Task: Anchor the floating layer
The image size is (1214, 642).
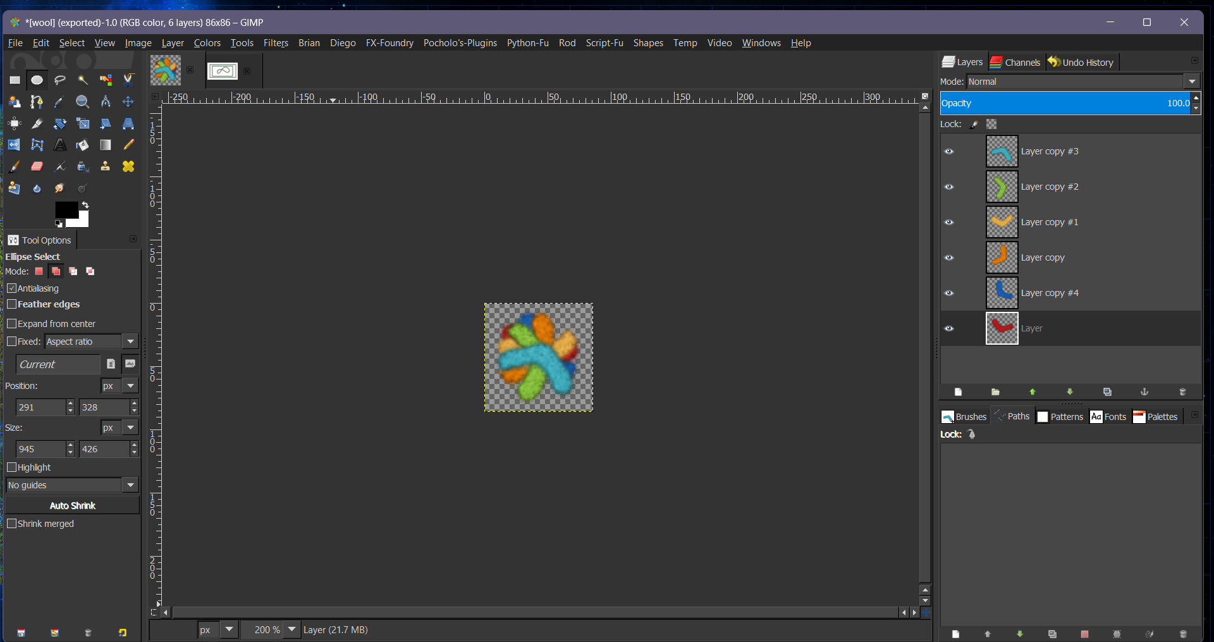Action: pyautogui.click(x=1144, y=392)
